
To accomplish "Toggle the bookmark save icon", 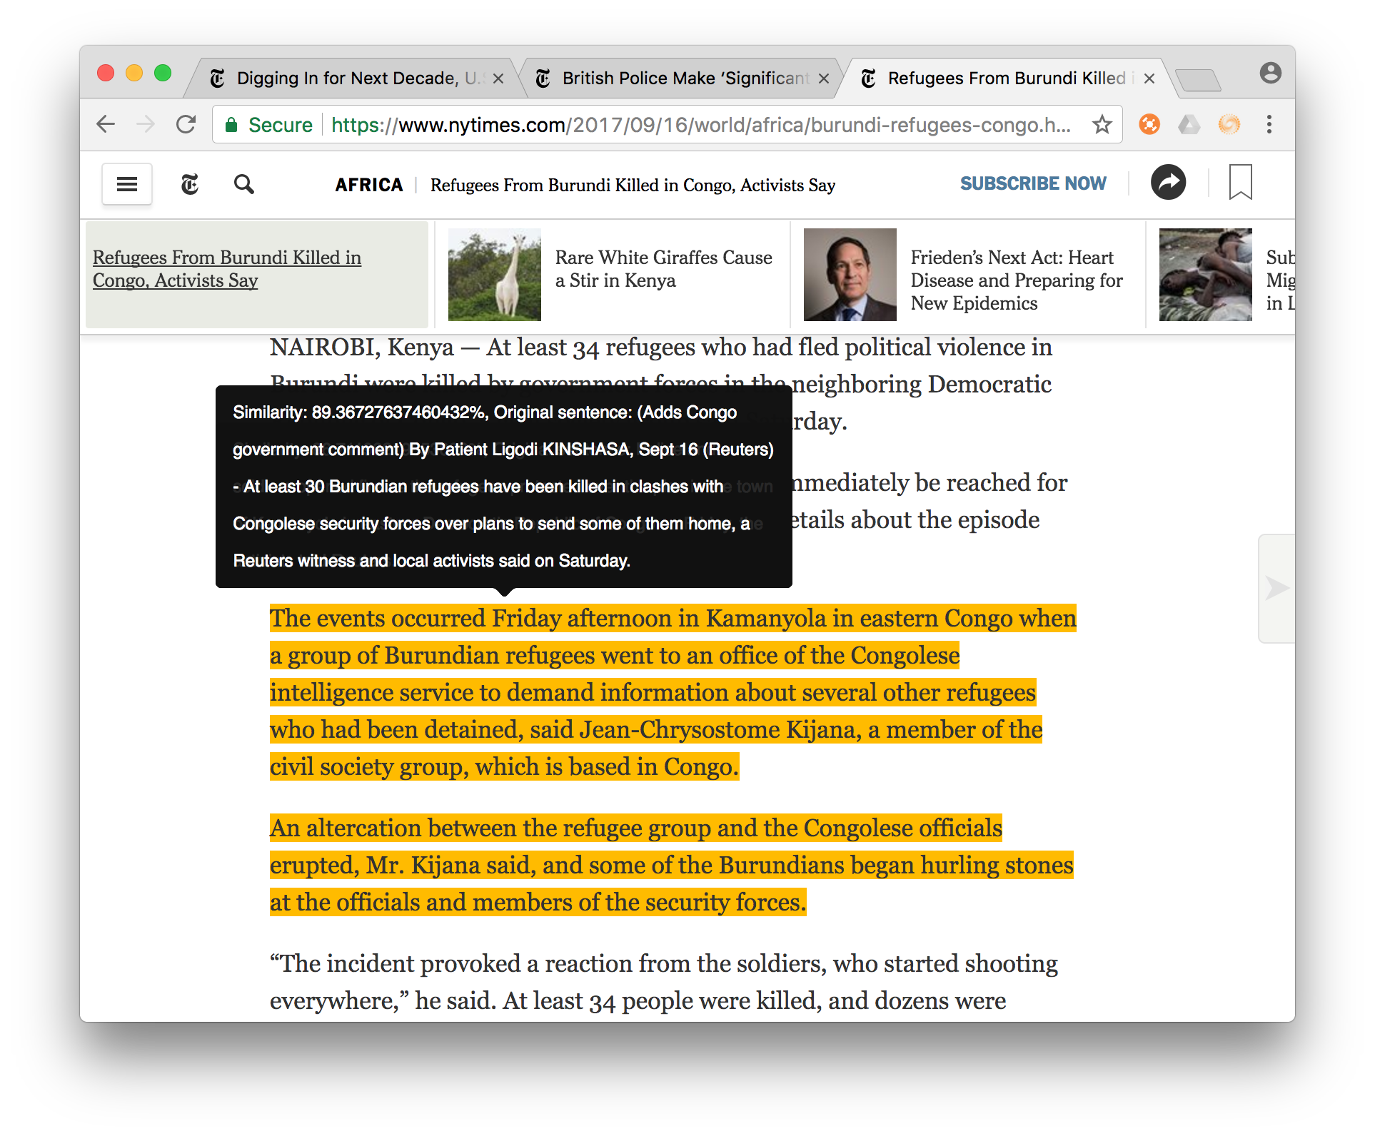I will point(1240,182).
